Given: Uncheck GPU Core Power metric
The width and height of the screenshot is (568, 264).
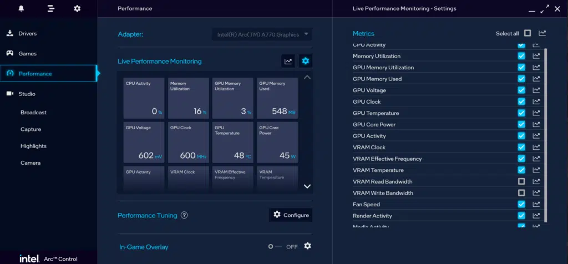Looking at the screenshot, I should [521, 124].
